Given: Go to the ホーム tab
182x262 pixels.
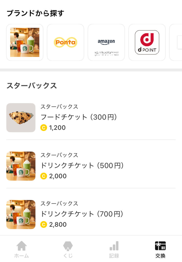Looking at the screenshot, I should point(22,249).
